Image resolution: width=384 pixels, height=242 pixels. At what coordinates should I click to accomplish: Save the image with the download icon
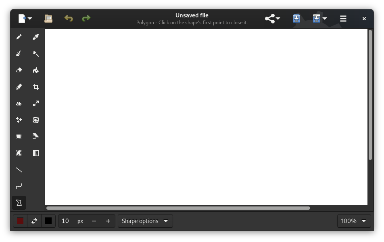coord(296,19)
